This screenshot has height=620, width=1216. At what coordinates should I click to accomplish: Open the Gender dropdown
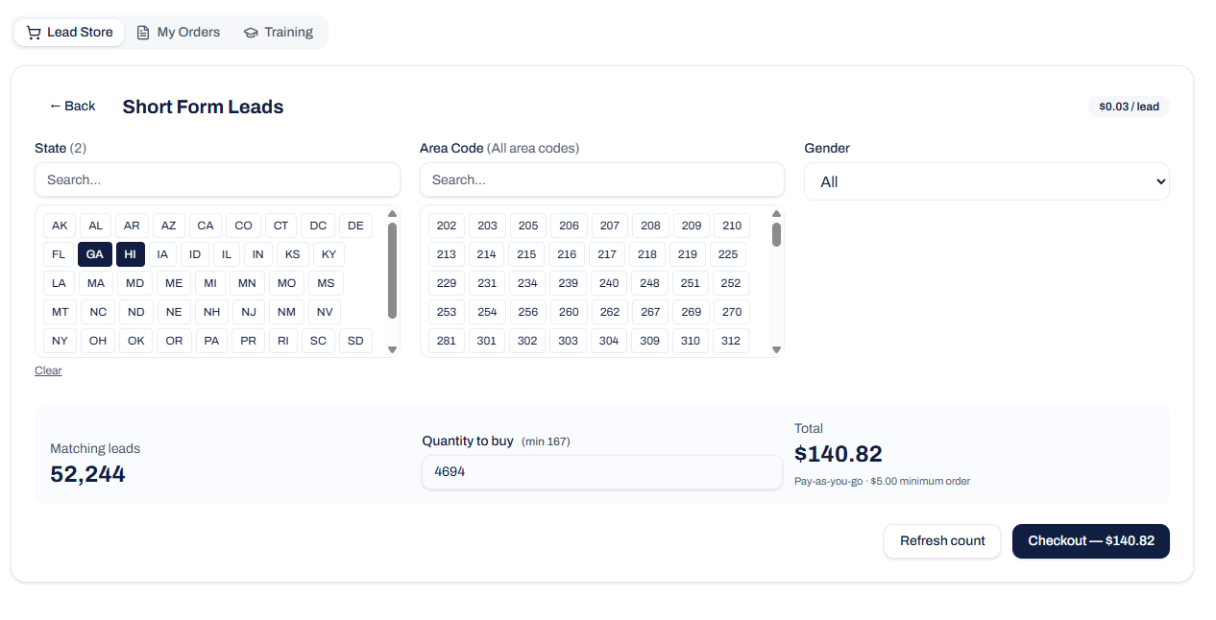coord(986,181)
